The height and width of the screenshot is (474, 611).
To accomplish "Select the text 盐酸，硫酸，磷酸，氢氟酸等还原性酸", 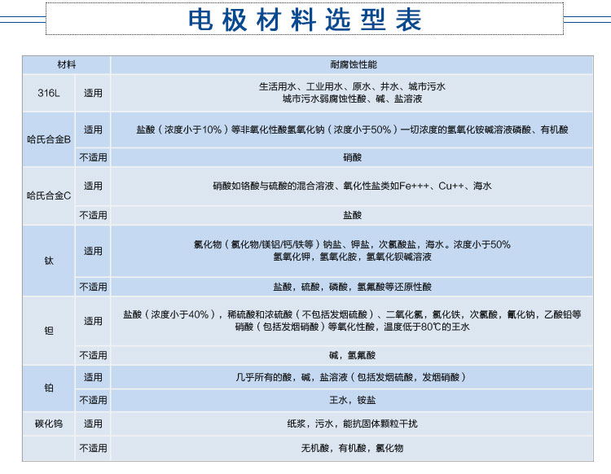I will (352, 287).
